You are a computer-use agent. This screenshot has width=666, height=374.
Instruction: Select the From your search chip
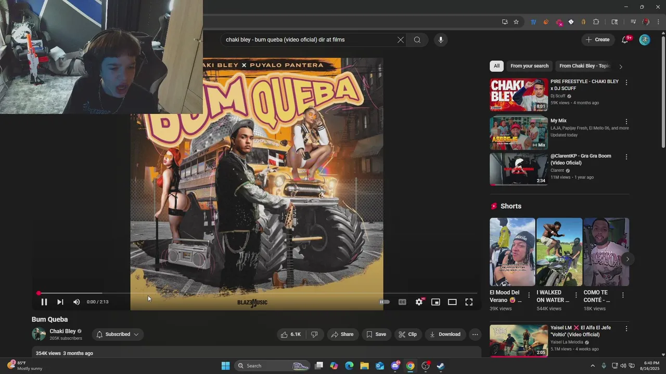pyautogui.click(x=529, y=66)
